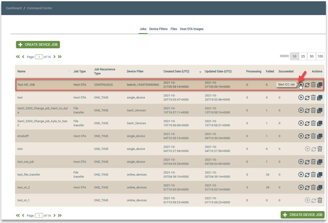Focus the top page number field
The image size is (328, 223).
[39, 57]
